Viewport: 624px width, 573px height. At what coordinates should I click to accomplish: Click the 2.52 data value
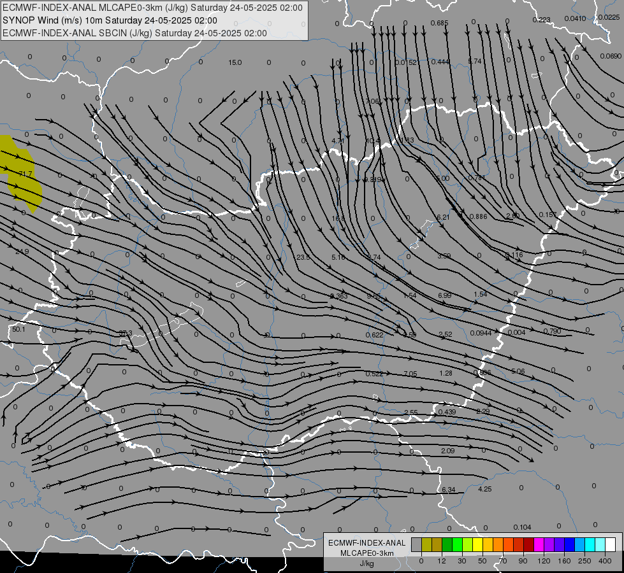click(446, 334)
